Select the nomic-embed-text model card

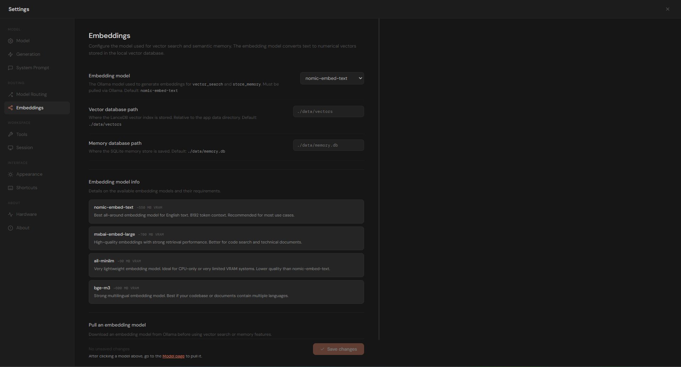(x=226, y=212)
